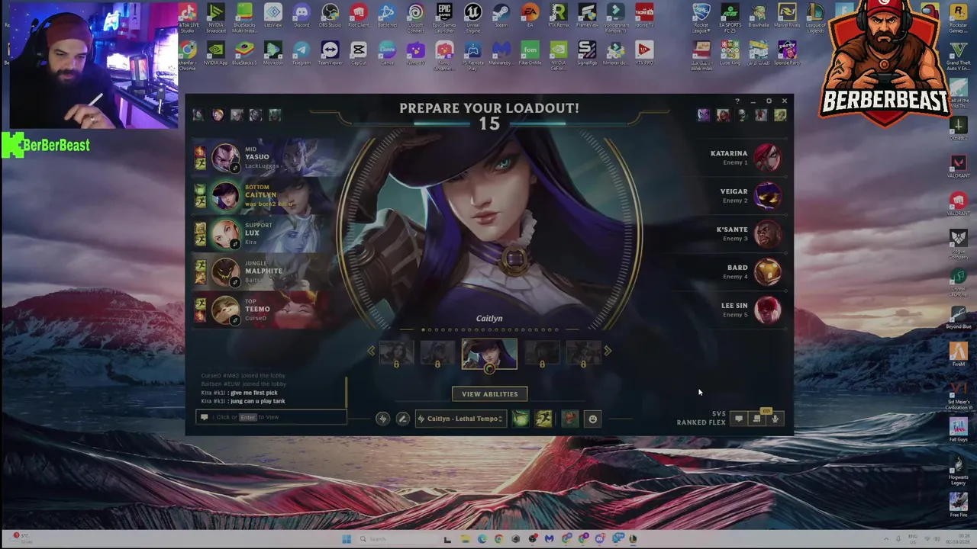This screenshot has height=549, width=977.
Task: Change the first summoner spell (green Heal)
Action: (x=520, y=419)
